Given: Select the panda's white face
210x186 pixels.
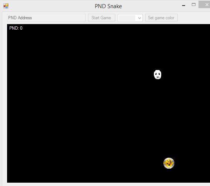Looking at the screenshot, I should 158,74.
